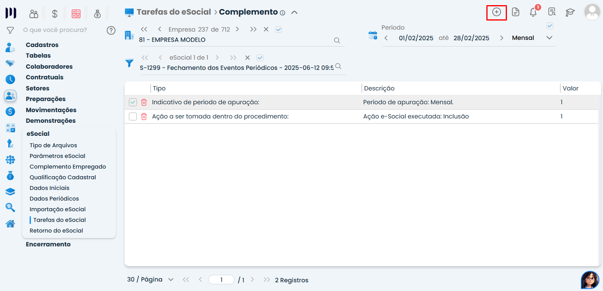Screen dimensions: 603x291
Task: Open Parâmetros eSocial submenu item
Action: (x=57, y=156)
